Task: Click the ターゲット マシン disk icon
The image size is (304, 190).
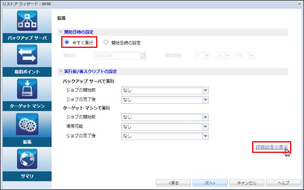Action: click(x=27, y=88)
